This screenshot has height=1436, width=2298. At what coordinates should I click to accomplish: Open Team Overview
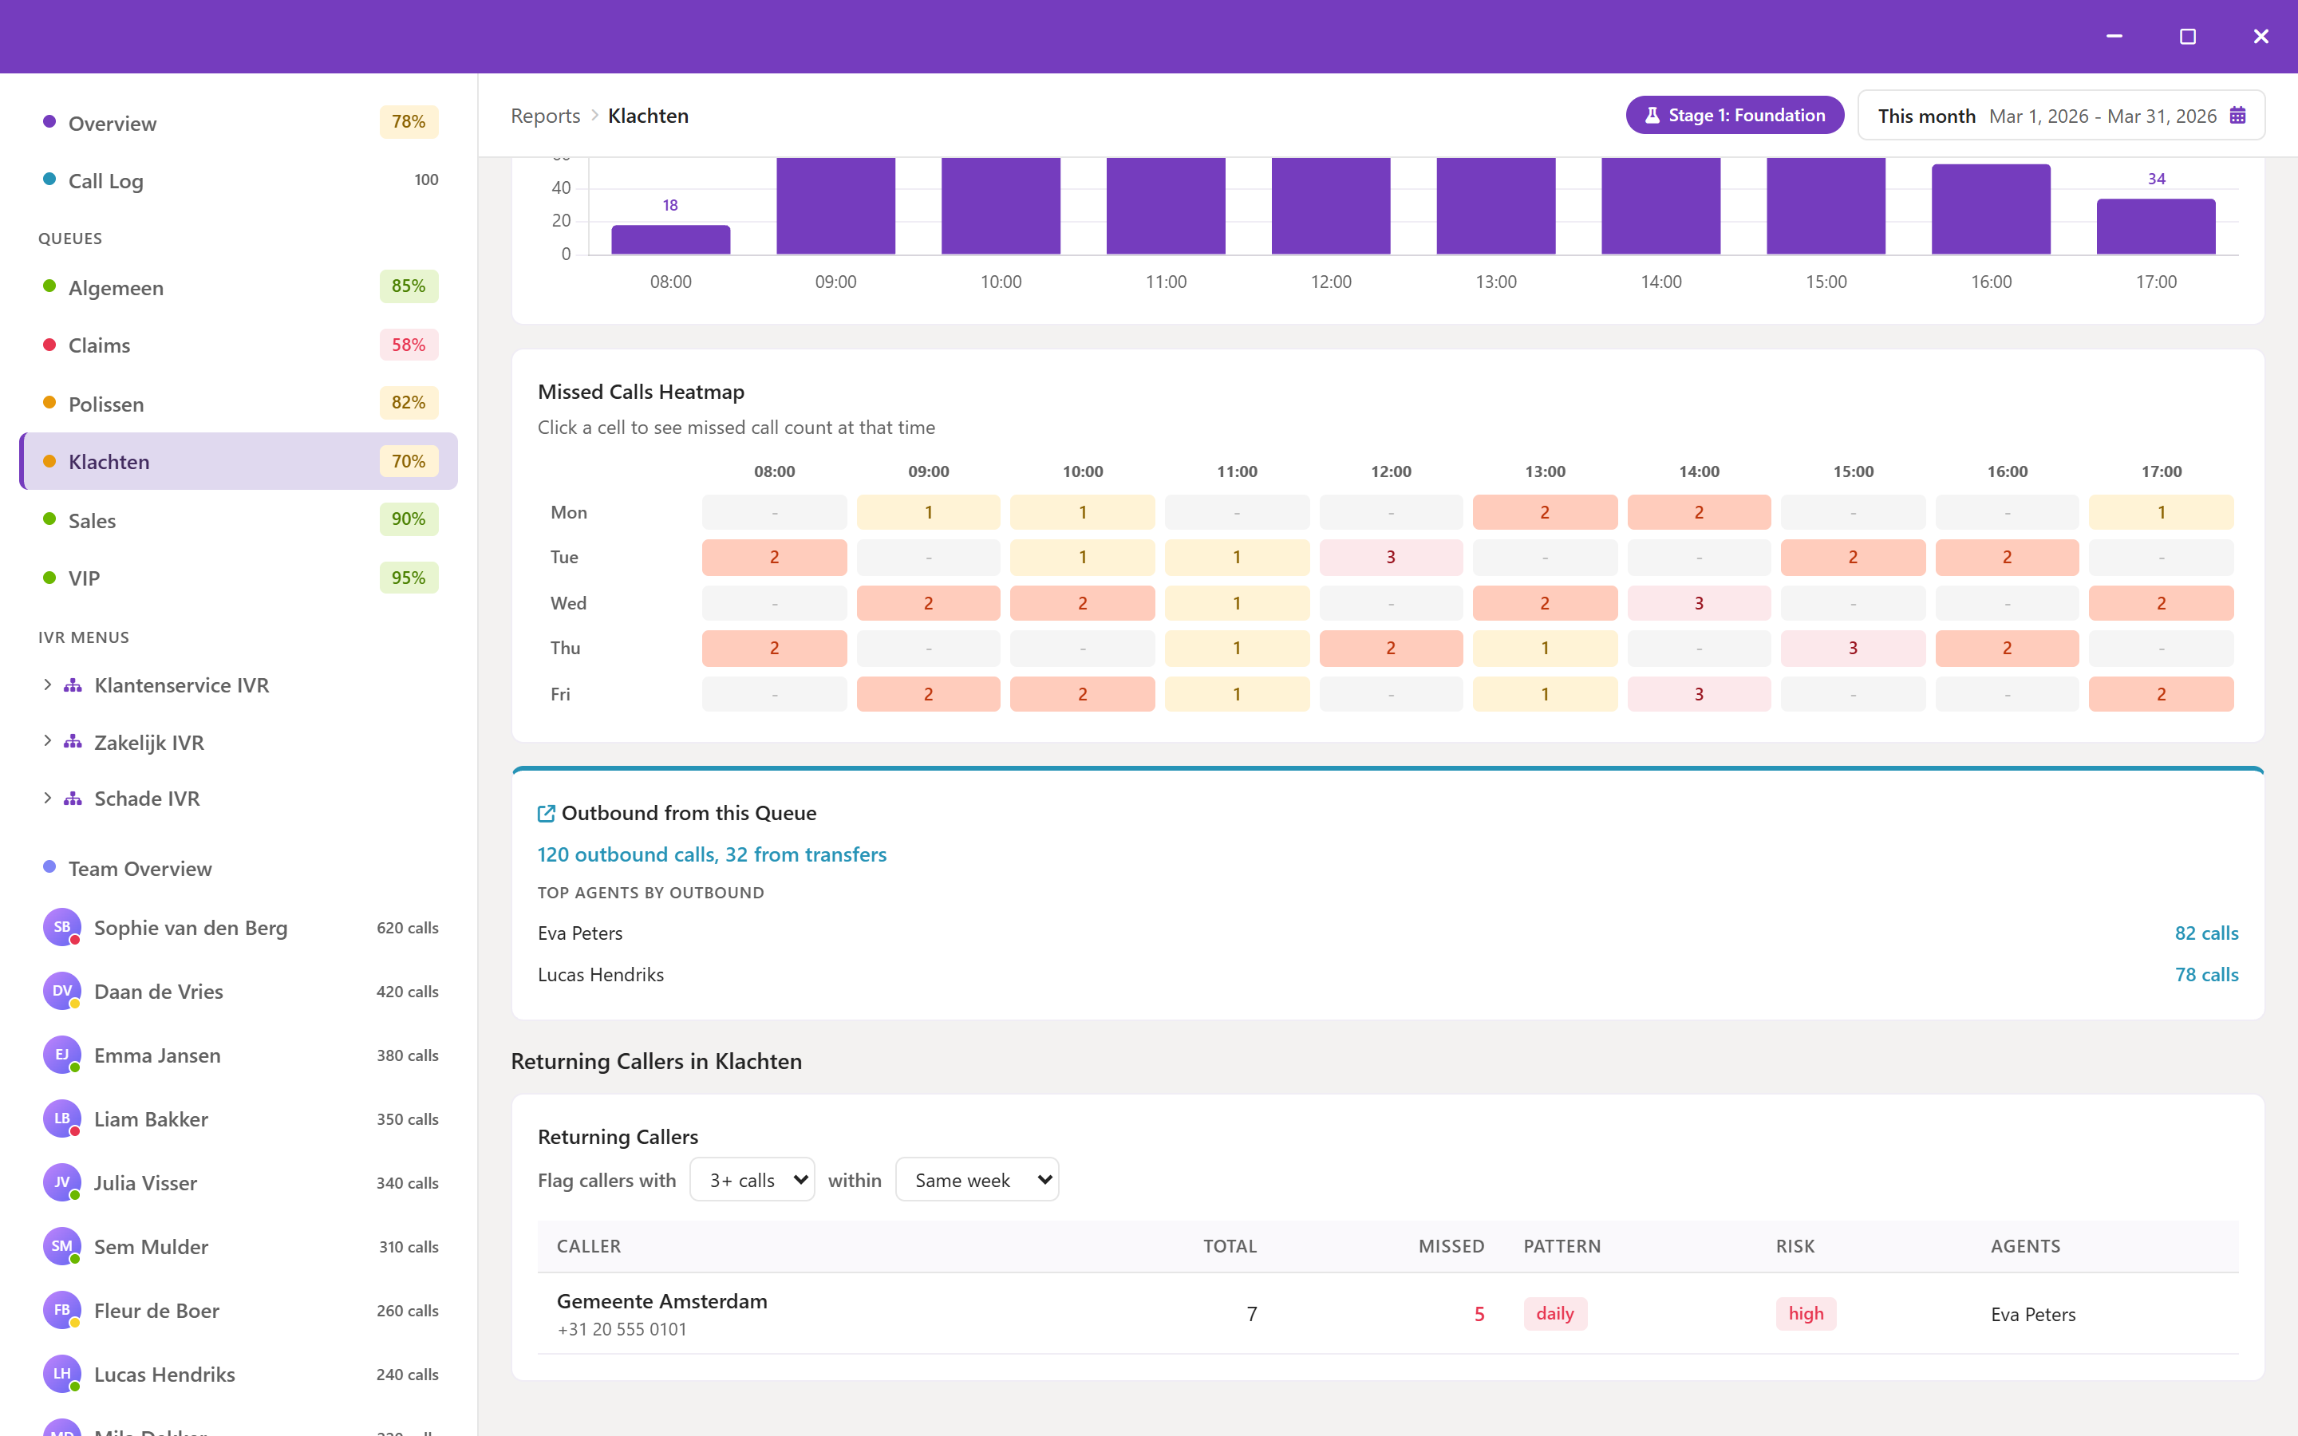pyautogui.click(x=239, y=868)
